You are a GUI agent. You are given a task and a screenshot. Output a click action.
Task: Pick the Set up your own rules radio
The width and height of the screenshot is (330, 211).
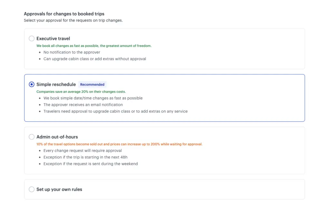(x=32, y=189)
